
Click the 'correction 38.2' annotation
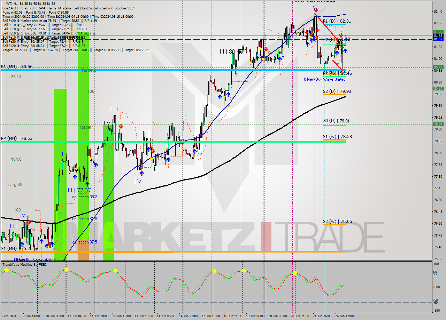pos(85,197)
